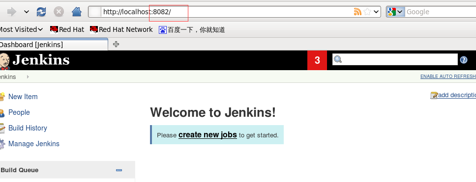
Task: Click the red notification badge showing 3
Action: [x=317, y=60]
